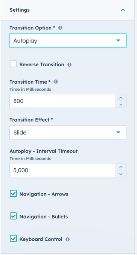
Task: Disable the Keyboard Control checkbox
Action: click(13, 238)
